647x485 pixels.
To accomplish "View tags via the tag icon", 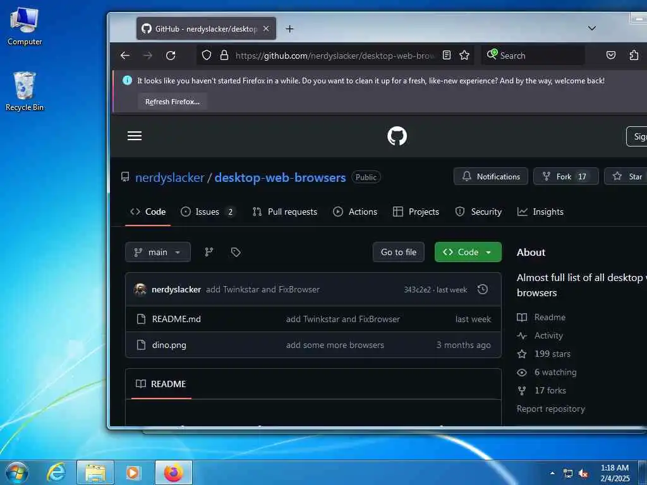I will pos(236,252).
